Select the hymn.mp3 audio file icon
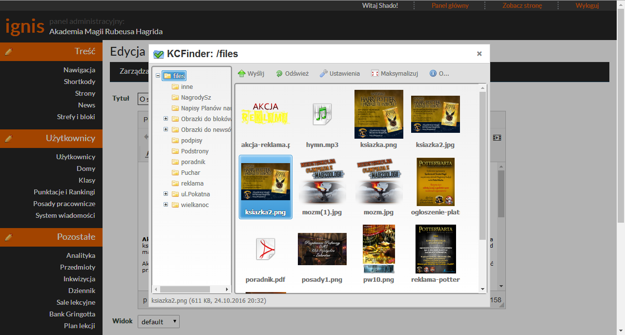625x335 pixels. pyautogui.click(x=322, y=114)
